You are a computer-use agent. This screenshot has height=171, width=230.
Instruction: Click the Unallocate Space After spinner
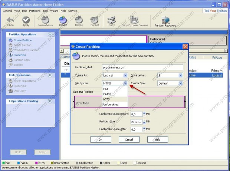coord(144,129)
